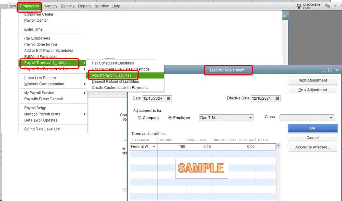Expand the Dan T. Miller employee dropdown

(251, 118)
